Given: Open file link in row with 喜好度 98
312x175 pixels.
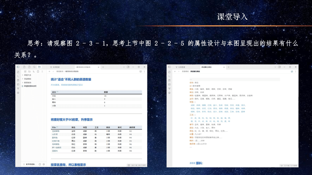Looking at the screenshot, I should 55,151.
